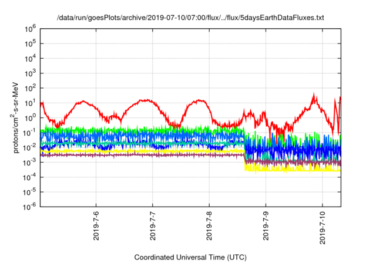376x263 pixels.
Task: Click the 10^-3 y-axis tick label
Action: click(x=30, y=163)
